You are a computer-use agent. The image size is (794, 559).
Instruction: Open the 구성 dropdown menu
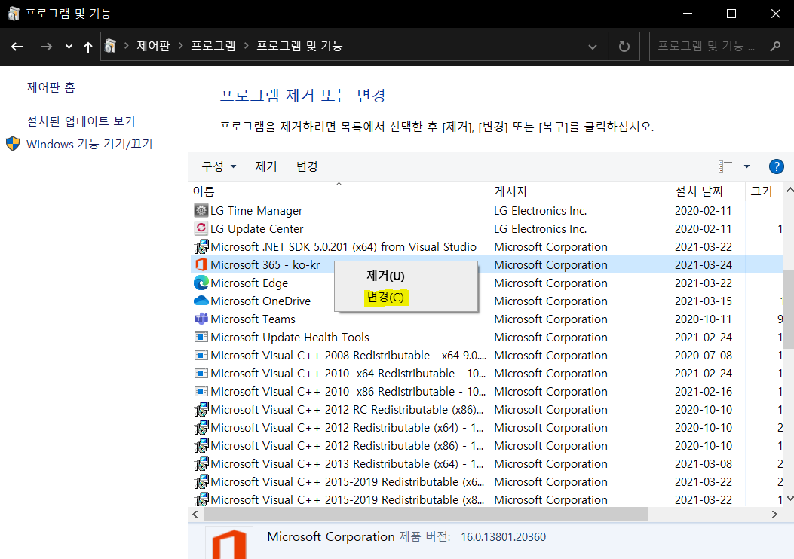(x=219, y=166)
